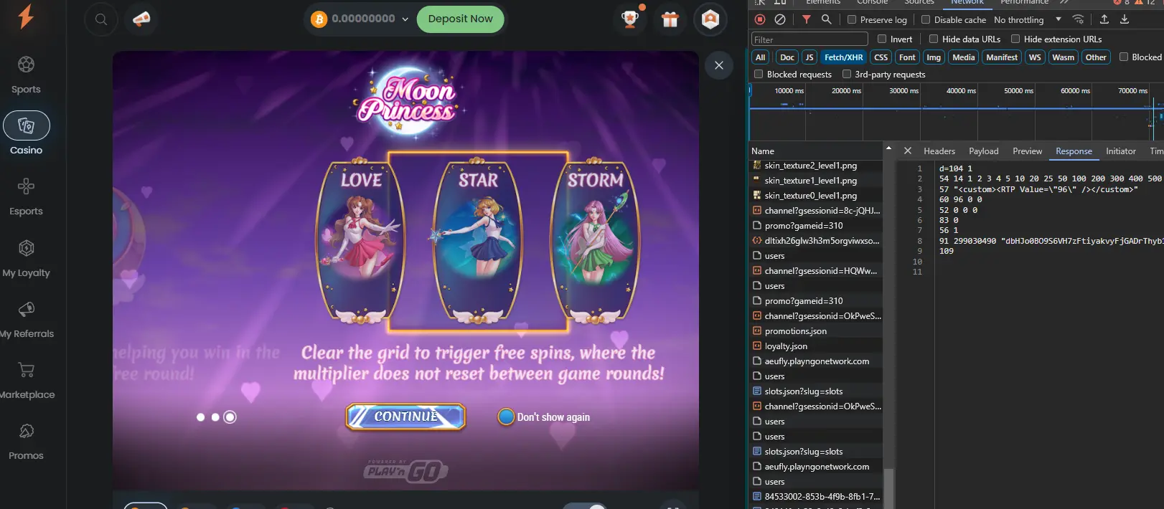
Task: Click the 40000 ms network timeline marker
Action: (961, 91)
